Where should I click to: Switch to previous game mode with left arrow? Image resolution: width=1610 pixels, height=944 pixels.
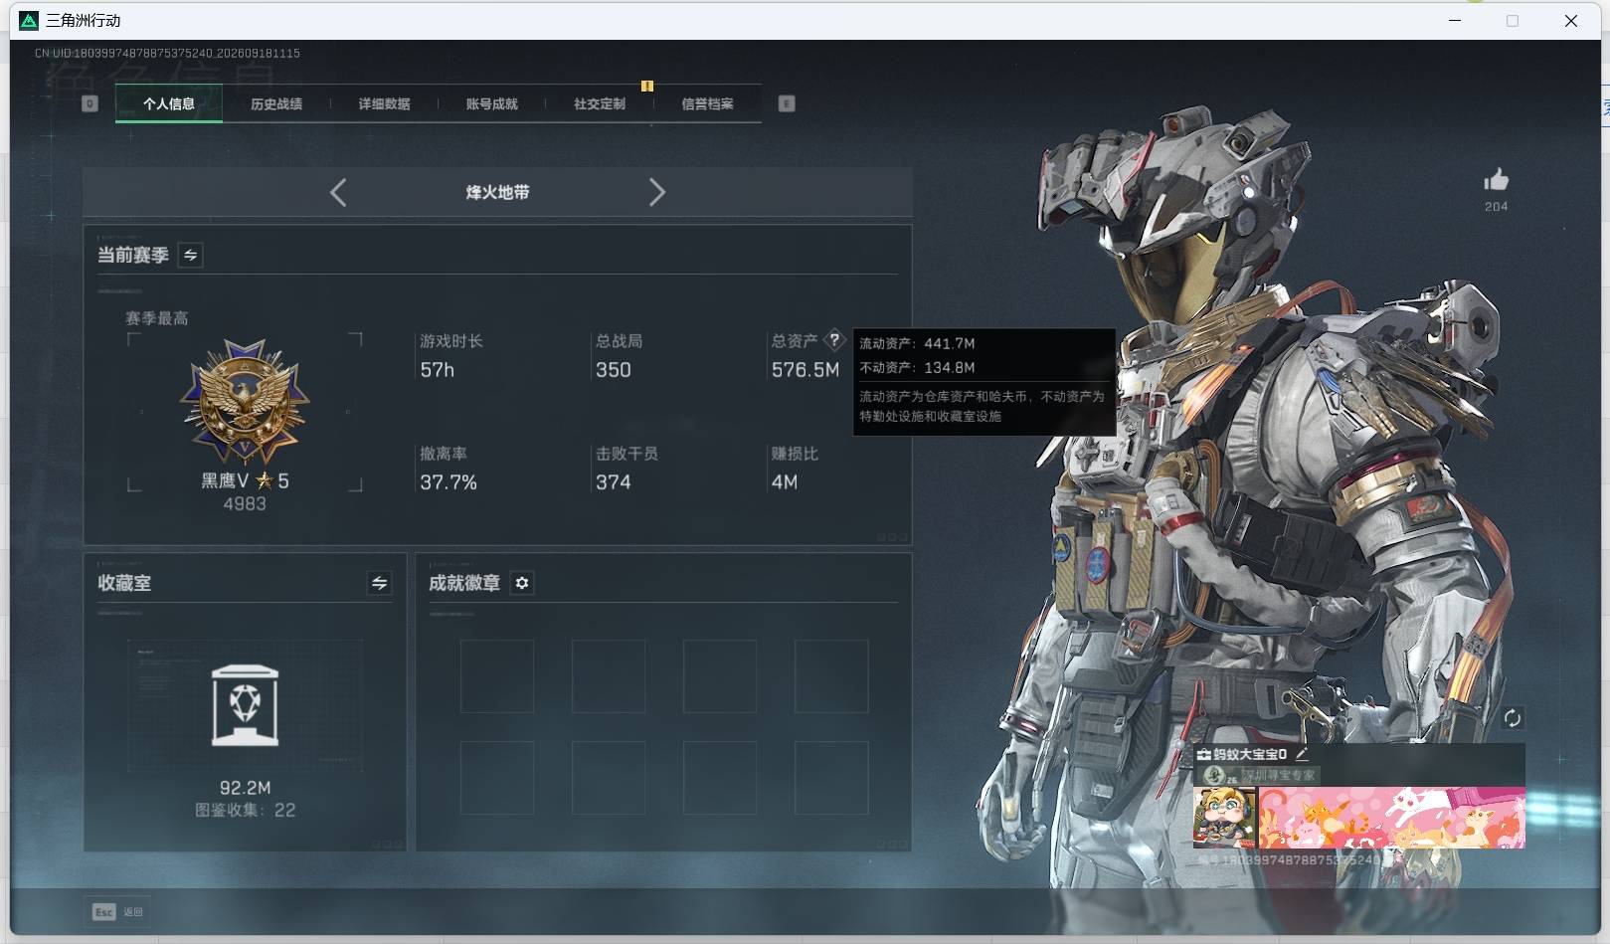(338, 192)
